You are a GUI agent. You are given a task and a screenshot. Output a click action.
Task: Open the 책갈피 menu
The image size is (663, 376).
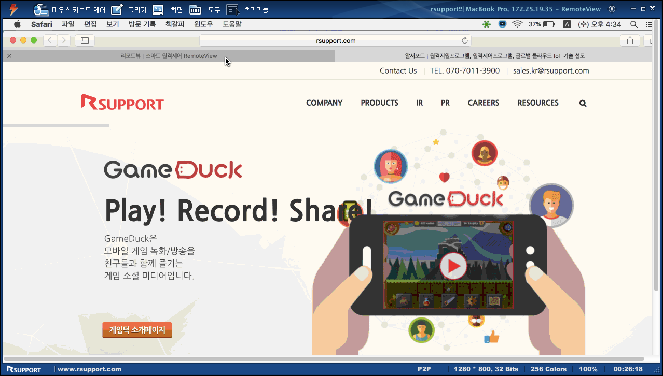tap(175, 24)
